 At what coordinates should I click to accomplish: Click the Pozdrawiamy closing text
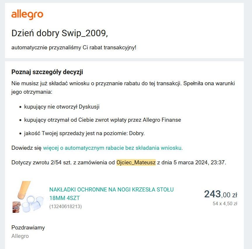pyautogui.click(x=28, y=227)
